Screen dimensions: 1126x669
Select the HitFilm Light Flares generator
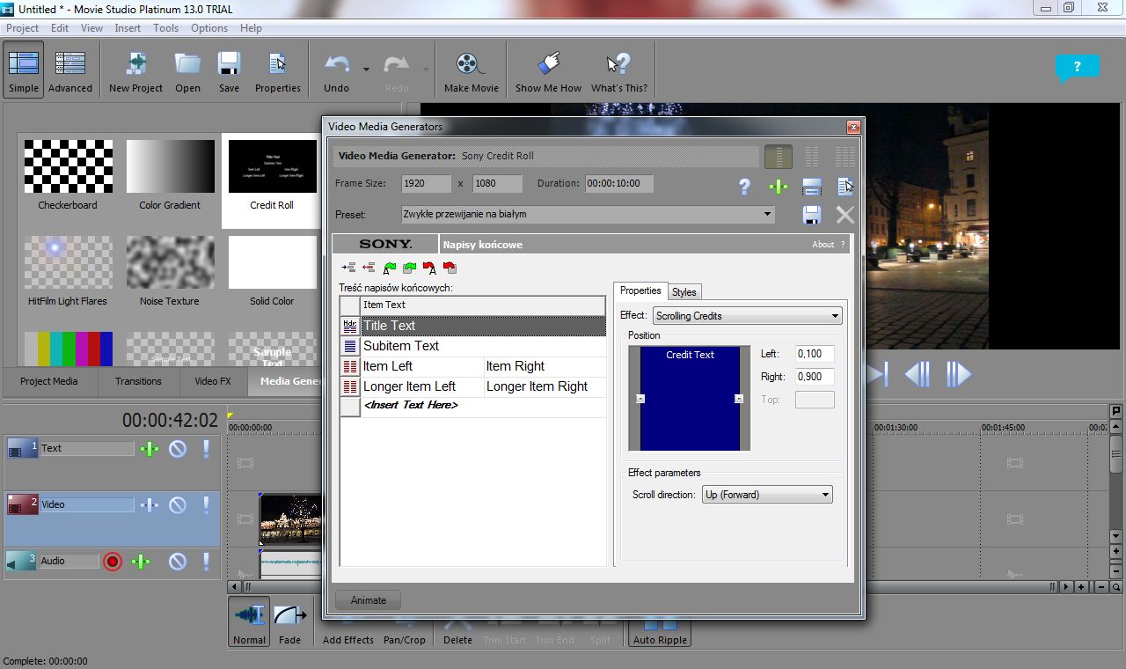tap(68, 262)
